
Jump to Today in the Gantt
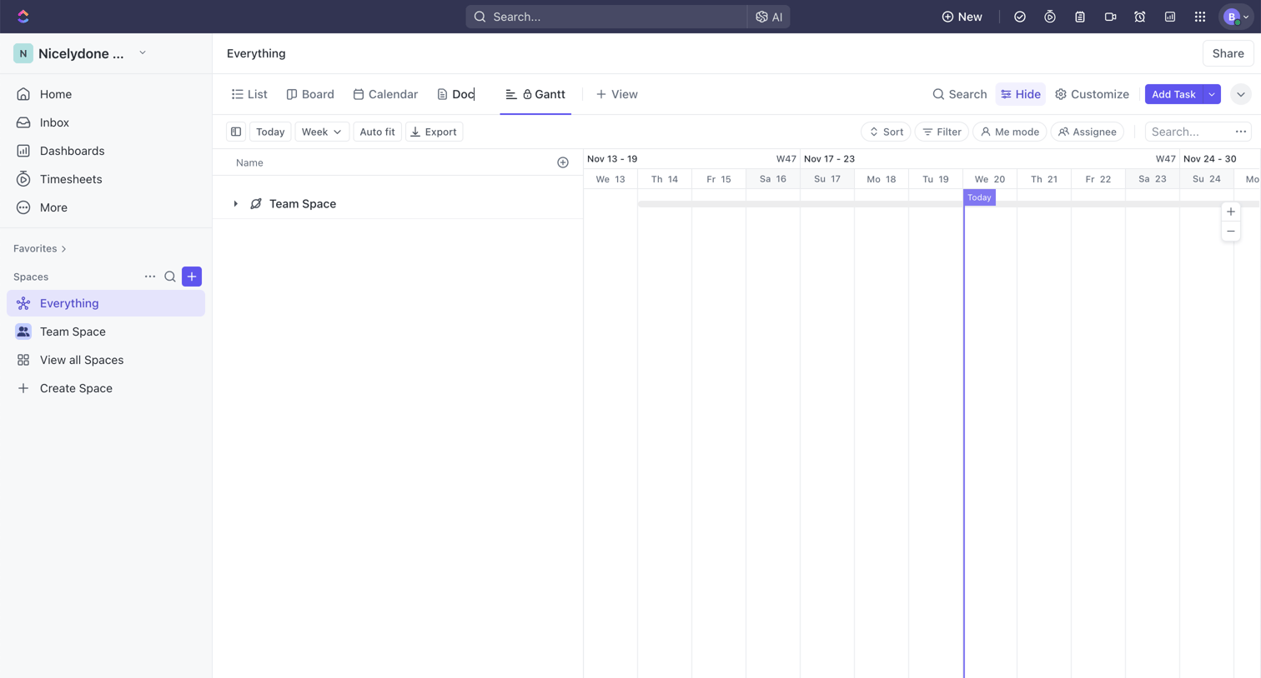coord(270,132)
